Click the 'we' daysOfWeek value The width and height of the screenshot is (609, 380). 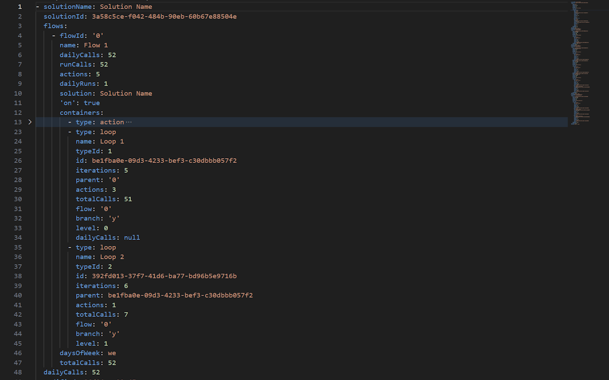[112, 353]
